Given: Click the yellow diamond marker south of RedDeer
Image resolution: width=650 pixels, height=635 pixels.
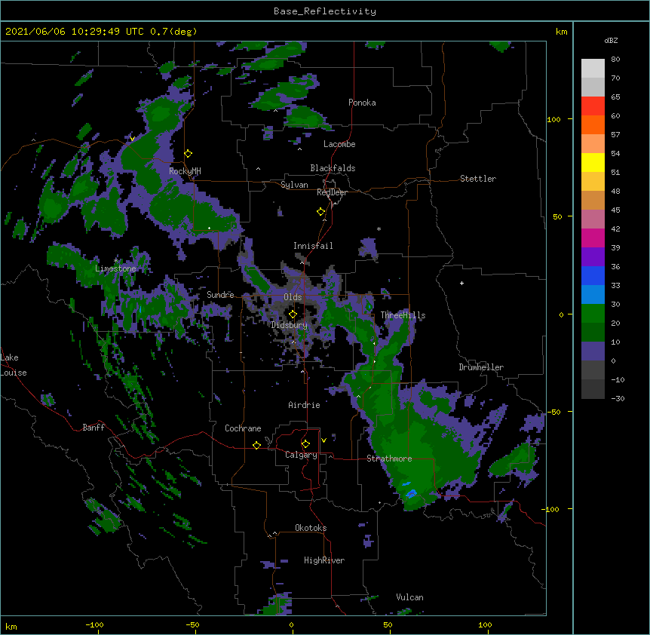Looking at the screenshot, I should point(321,212).
